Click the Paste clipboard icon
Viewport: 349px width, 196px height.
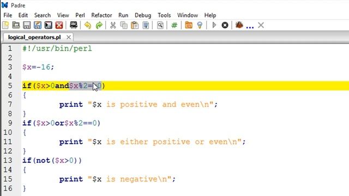[x=135, y=25]
